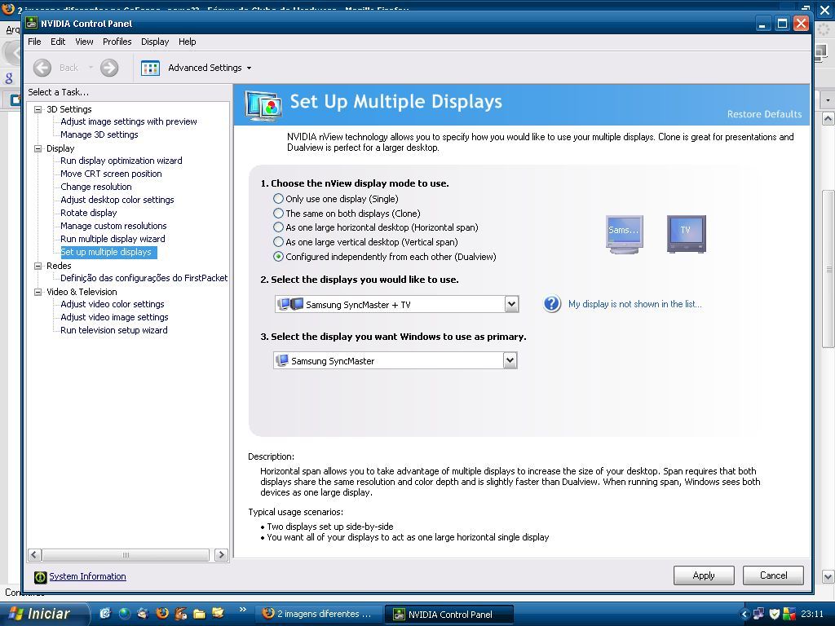Open the Display menu
Screen dimensions: 835x626
pos(154,42)
